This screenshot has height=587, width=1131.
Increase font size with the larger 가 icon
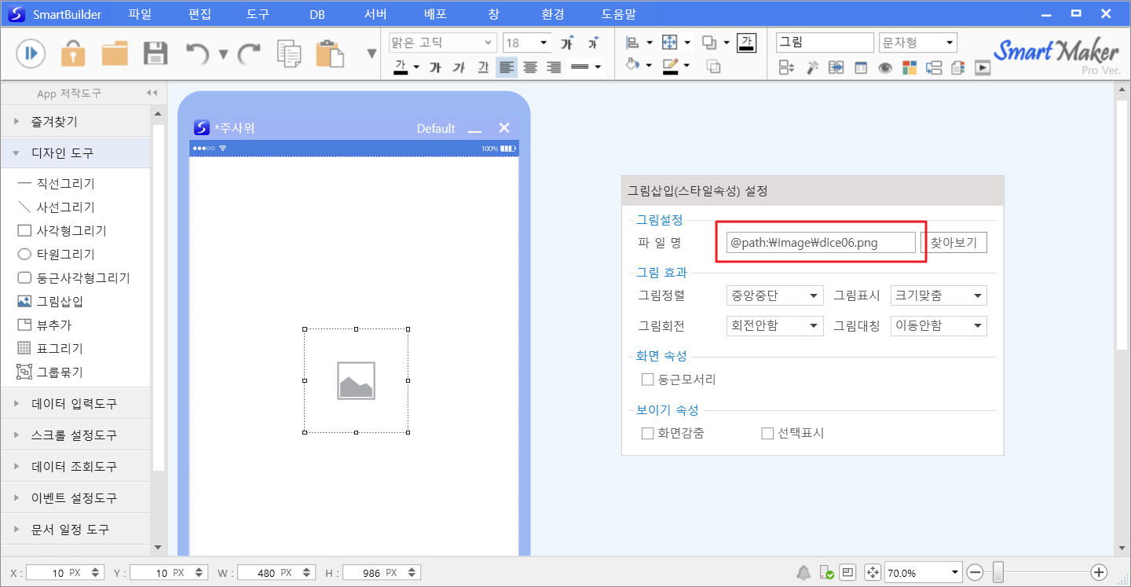(566, 42)
